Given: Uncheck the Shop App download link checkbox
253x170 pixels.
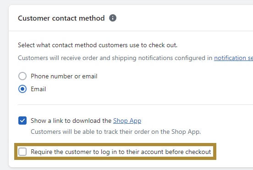Looking at the screenshot, I should tap(22, 121).
